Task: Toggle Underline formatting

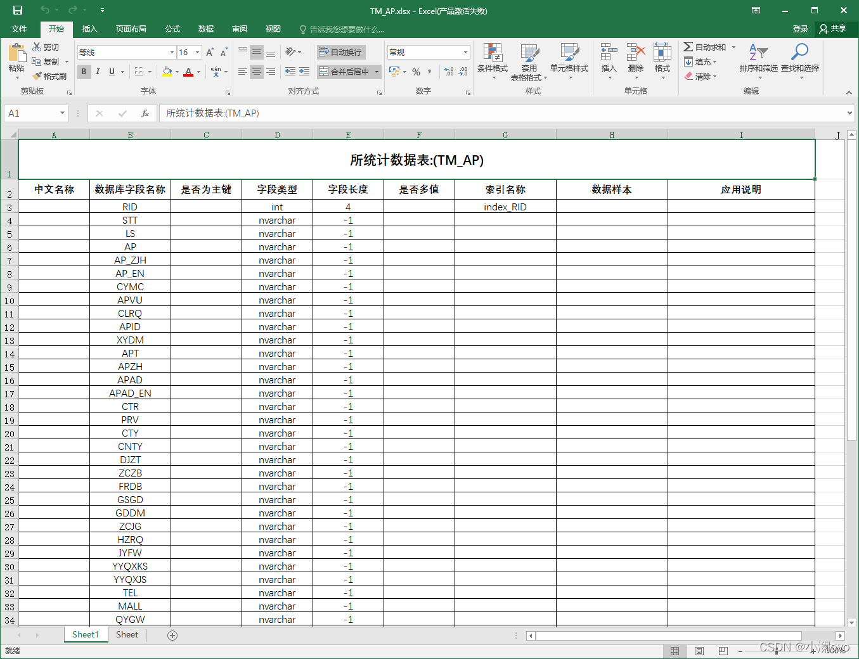Action: pyautogui.click(x=112, y=72)
